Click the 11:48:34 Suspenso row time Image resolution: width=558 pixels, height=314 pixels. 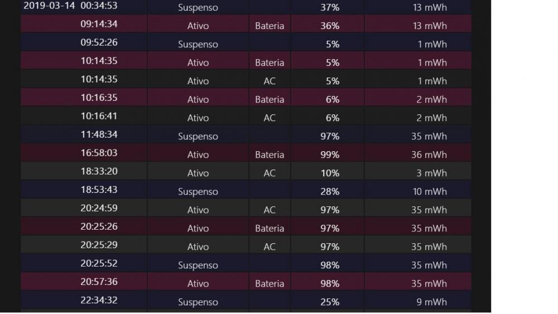point(99,134)
